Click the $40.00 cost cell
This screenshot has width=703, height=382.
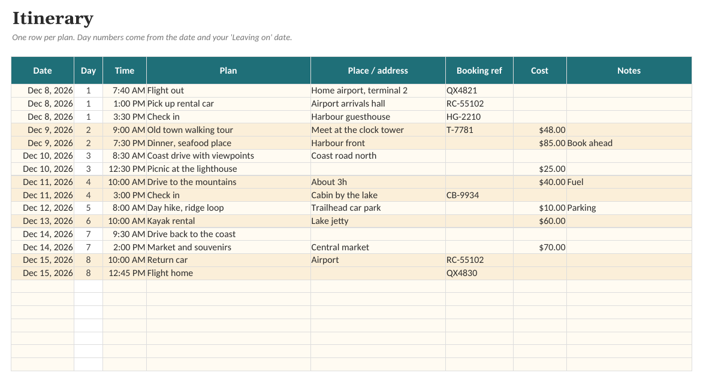click(540, 182)
